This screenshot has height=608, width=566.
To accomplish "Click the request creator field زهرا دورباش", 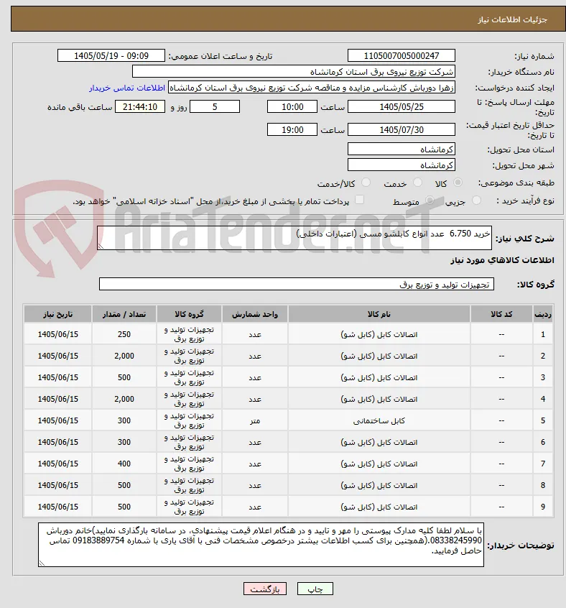I will click(x=312, y=88).
